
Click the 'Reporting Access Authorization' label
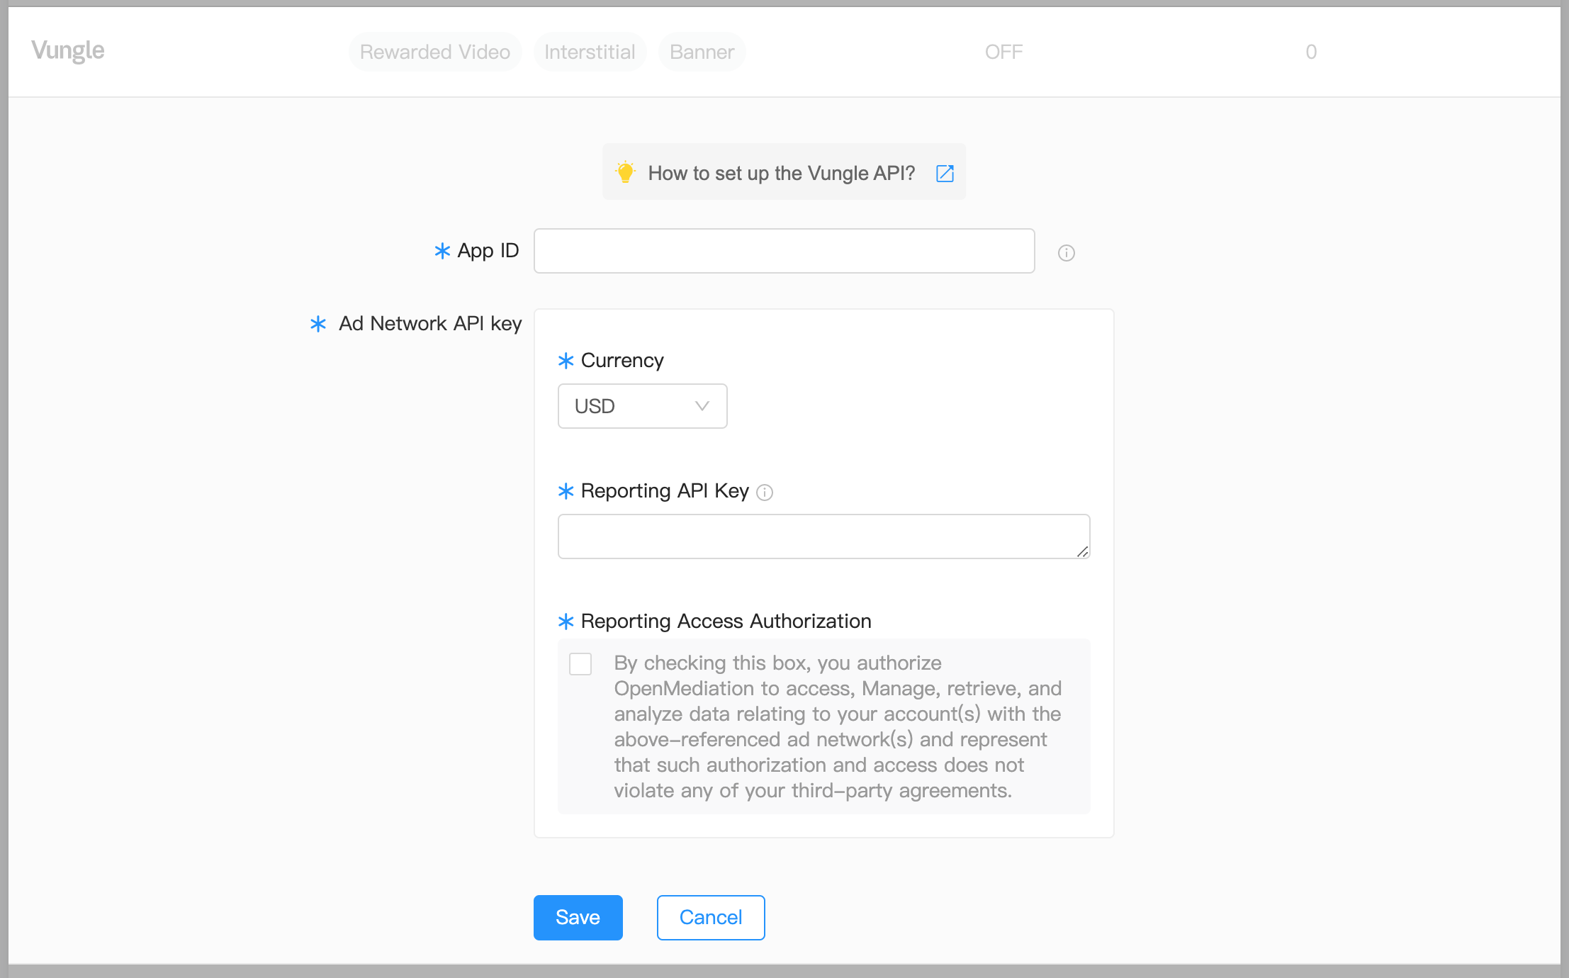726,621
